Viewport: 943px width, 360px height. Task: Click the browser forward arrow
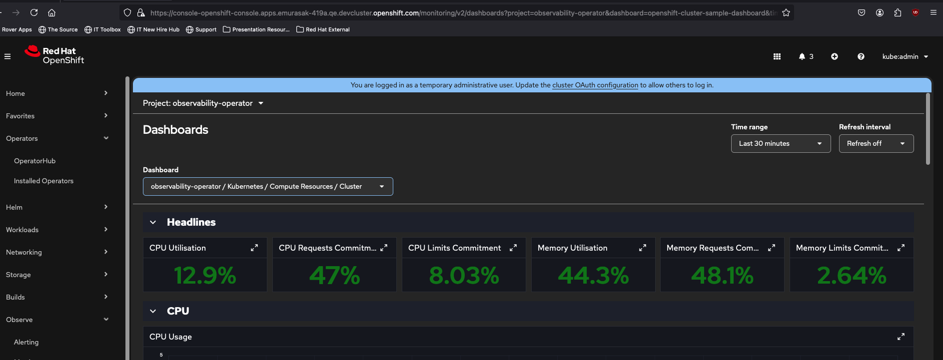point(16,12)
